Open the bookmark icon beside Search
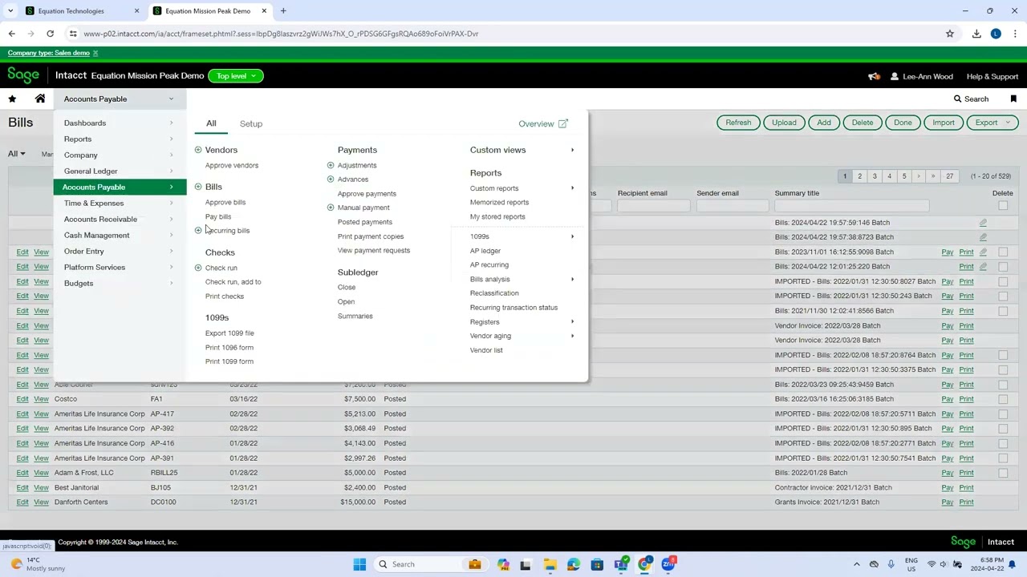 pyautogui.click(x=1013, y=99)
